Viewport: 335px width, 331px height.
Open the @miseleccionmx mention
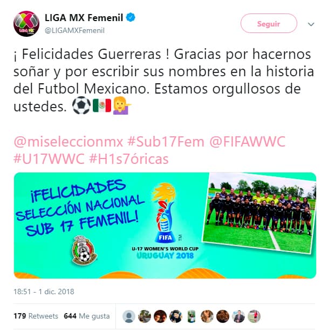[69, 142]
